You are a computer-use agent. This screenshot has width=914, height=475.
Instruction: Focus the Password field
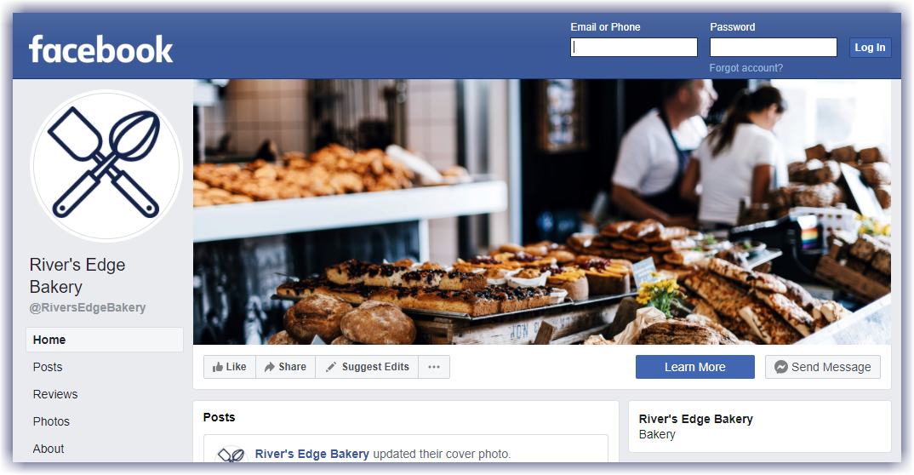pyautogui.click(x=773, y=47)
